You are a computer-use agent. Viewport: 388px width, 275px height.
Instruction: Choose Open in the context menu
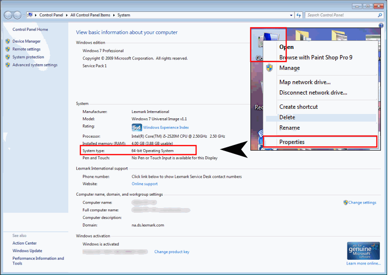point(286,47)
